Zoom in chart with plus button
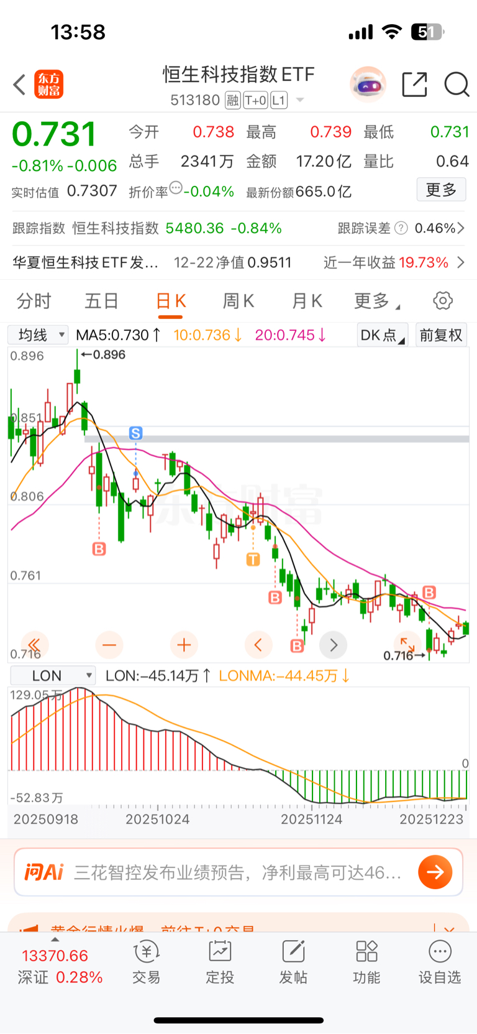This screenshot has width=477, height=1034. click(x=184, y=645)
